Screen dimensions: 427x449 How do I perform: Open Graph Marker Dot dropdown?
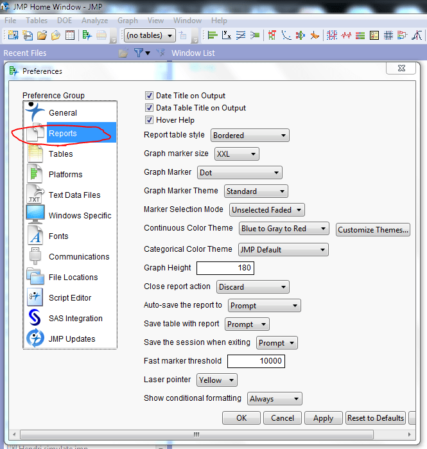click(240, 172)
